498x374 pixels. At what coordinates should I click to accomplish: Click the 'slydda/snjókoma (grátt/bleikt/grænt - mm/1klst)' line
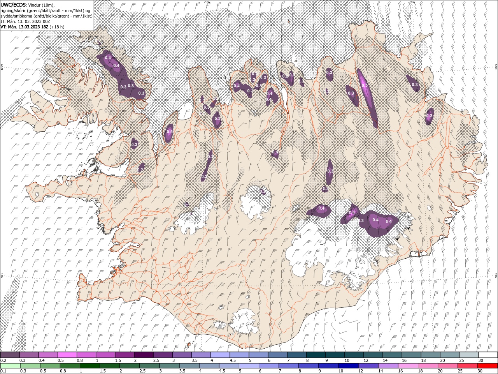pyautogui.click(x=47, y=16)
